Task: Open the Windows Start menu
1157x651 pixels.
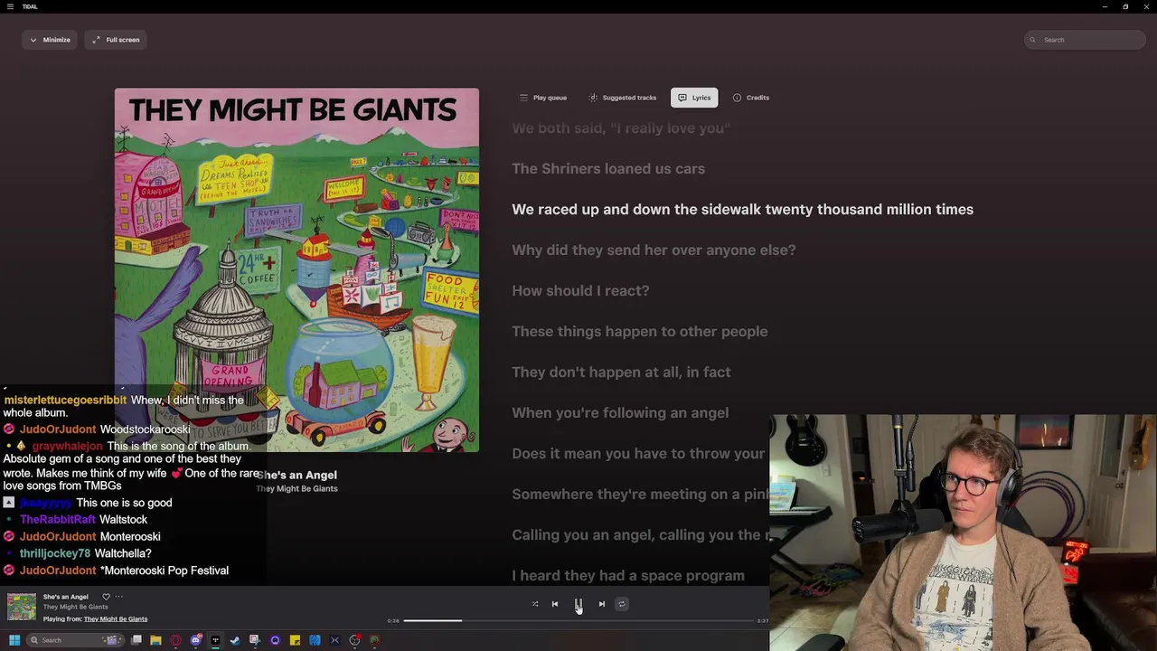Action: point(14,640)
